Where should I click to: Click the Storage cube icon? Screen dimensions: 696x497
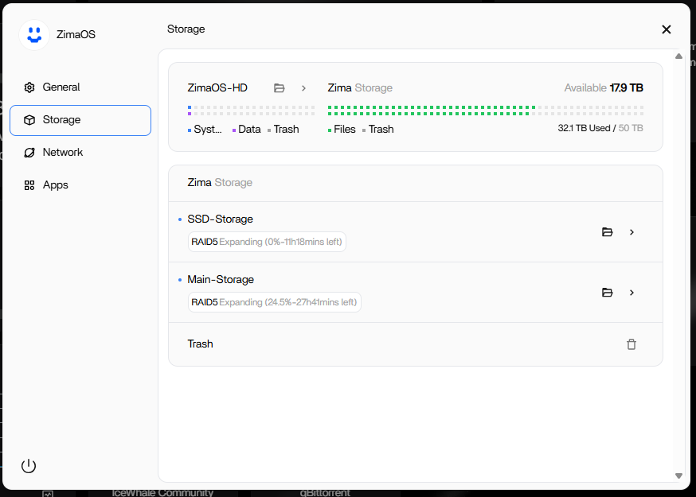coord(29,120)
